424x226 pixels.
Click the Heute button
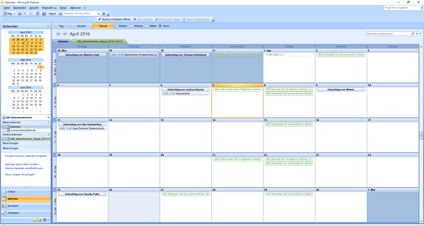pos(52,13)
